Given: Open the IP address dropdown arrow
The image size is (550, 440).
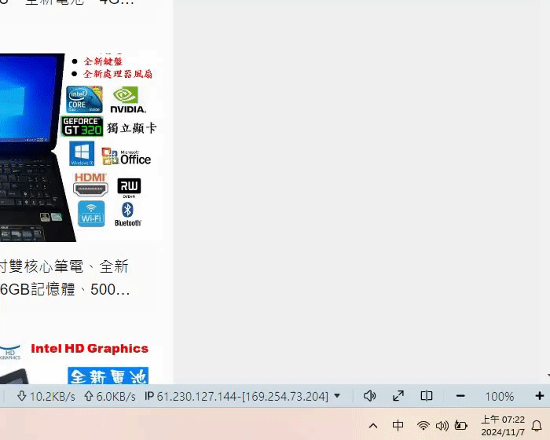Looking at the screenshot, I should [337, 396].
